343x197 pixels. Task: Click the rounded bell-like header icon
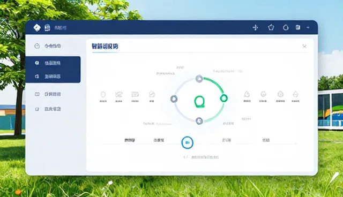point(286,27)
